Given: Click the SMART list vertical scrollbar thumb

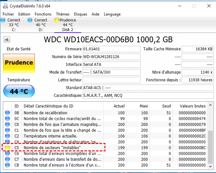Looking at the screenshot, I should (x=210, y=147).
